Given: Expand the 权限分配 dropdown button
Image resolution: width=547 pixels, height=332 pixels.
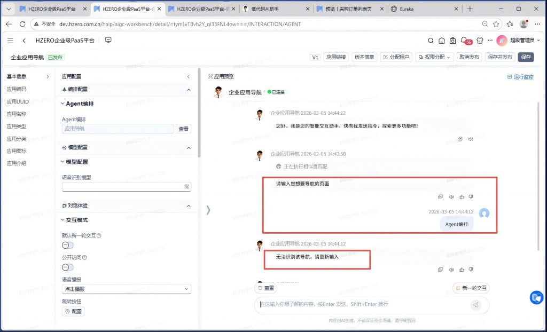Looking at the screenshot, I should click(434, 57).
